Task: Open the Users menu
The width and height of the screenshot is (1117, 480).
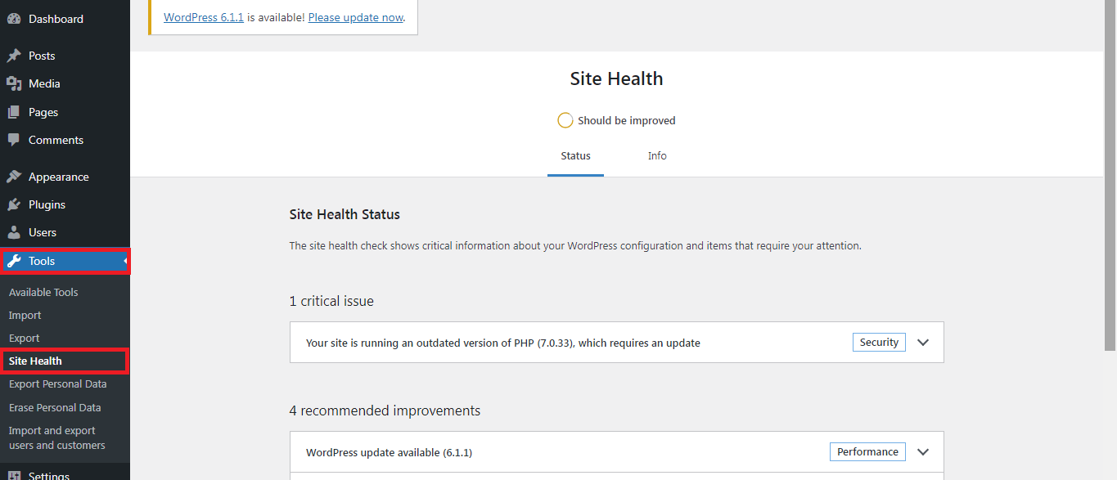Action: tap(65, 232)
